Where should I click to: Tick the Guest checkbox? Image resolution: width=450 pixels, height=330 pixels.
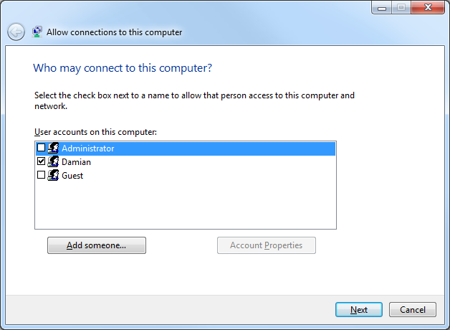click(x=41, y=174)
